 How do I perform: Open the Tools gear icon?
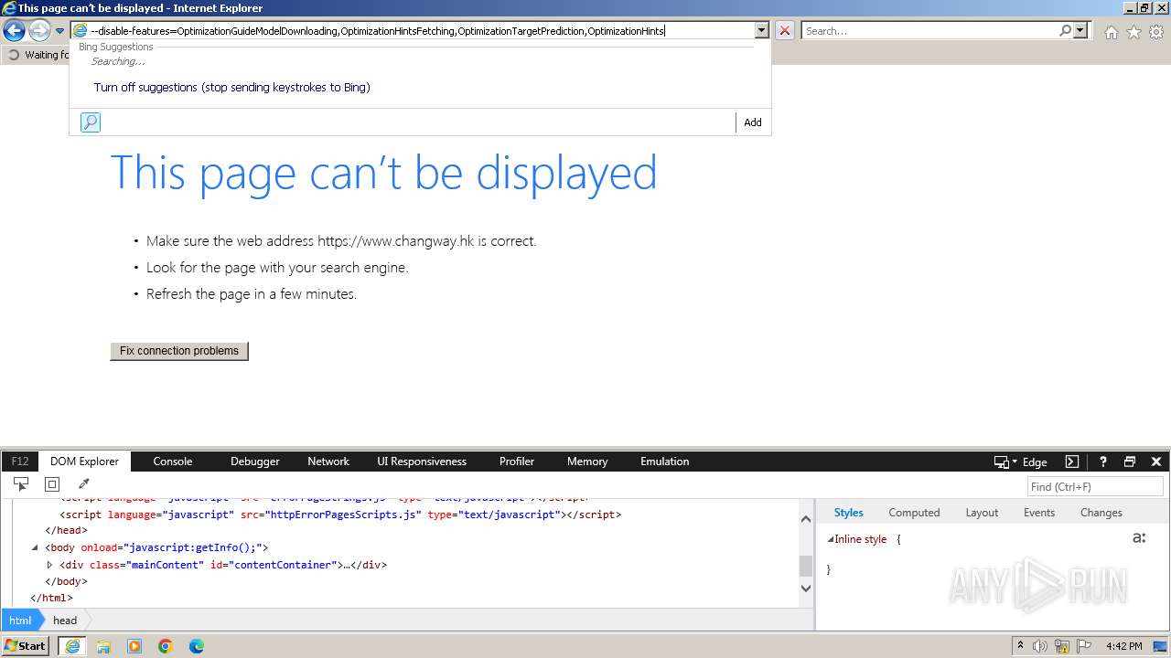(1156, 32)
